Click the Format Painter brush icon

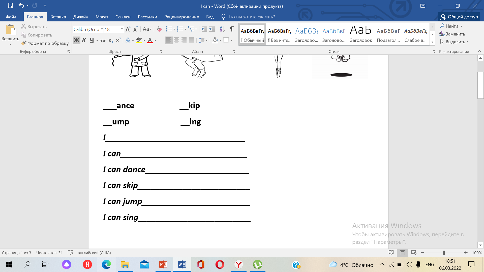[x=24, y=43]
